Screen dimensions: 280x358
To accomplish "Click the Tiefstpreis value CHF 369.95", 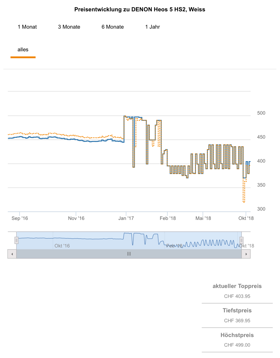I will [x=237, y=321].
